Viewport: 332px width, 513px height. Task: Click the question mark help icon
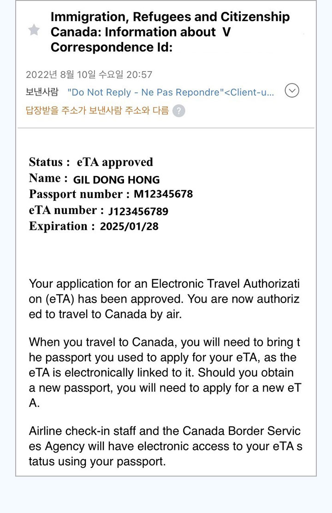coord(179,111)
